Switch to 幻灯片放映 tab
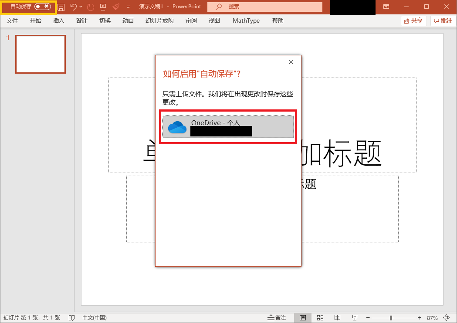 point(160,20)
